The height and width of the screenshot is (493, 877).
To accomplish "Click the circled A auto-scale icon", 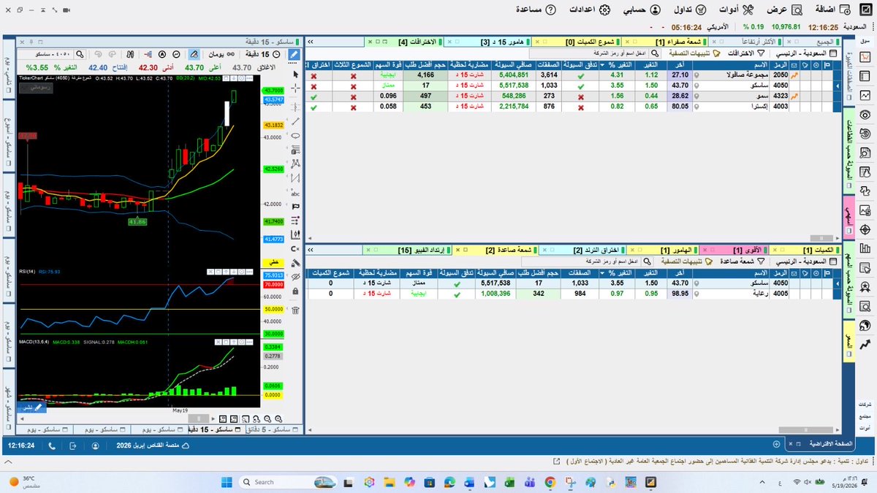I will pos(162,54).
